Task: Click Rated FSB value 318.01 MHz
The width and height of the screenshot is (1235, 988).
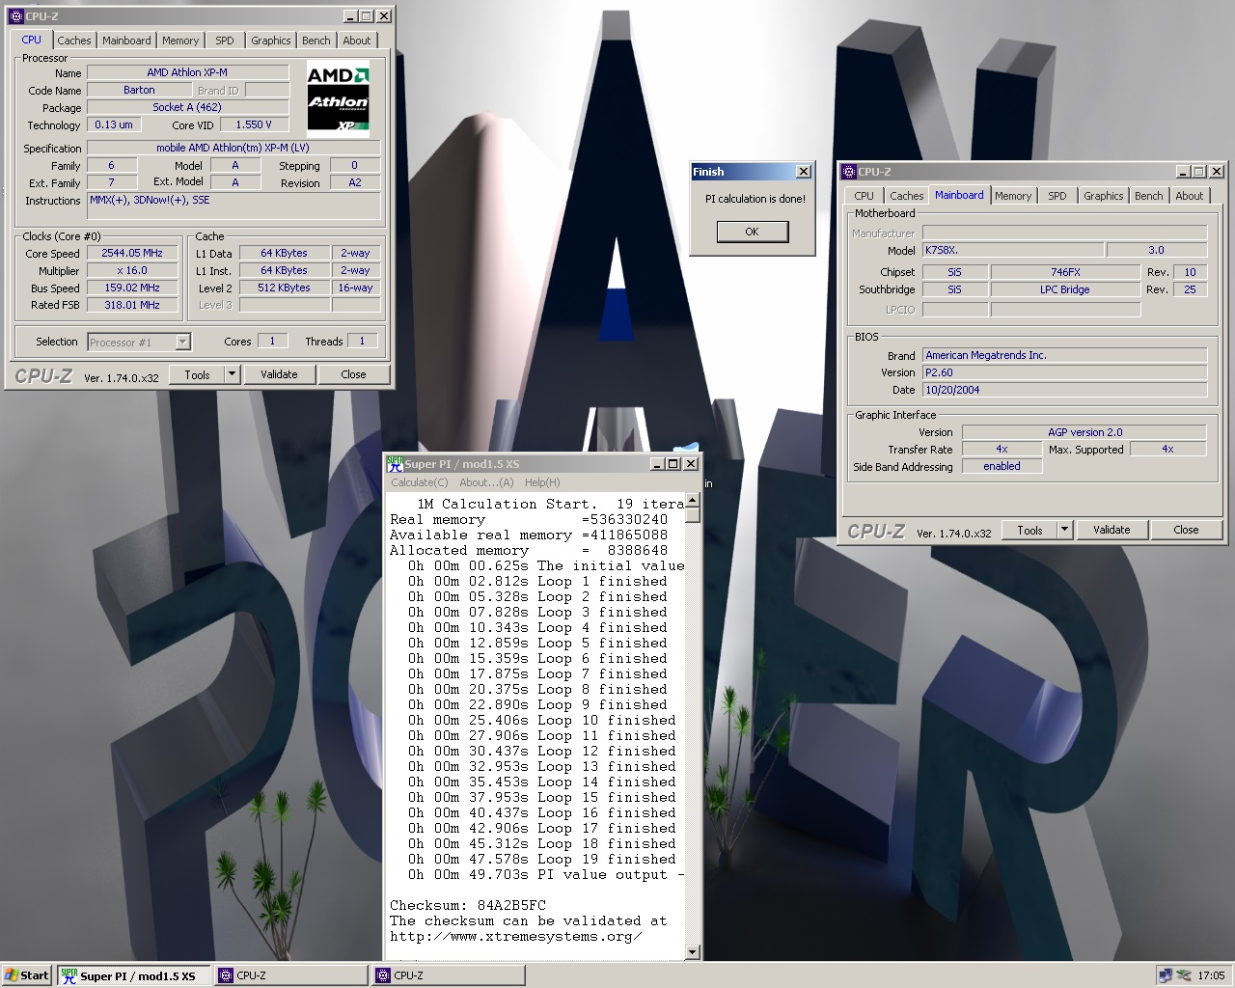Action: pos(132,305)
